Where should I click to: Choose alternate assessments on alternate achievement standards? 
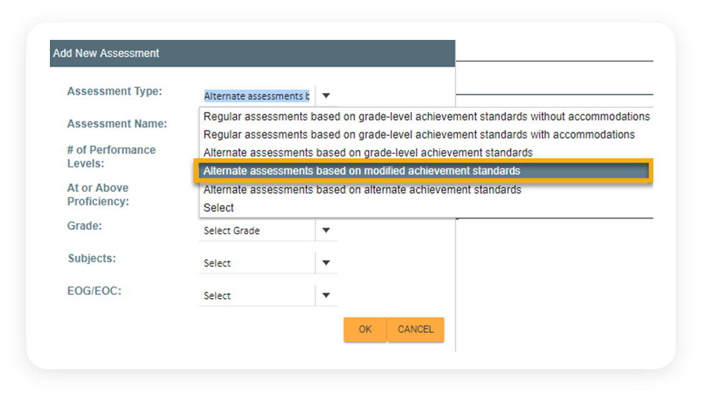tap(362, 190)
